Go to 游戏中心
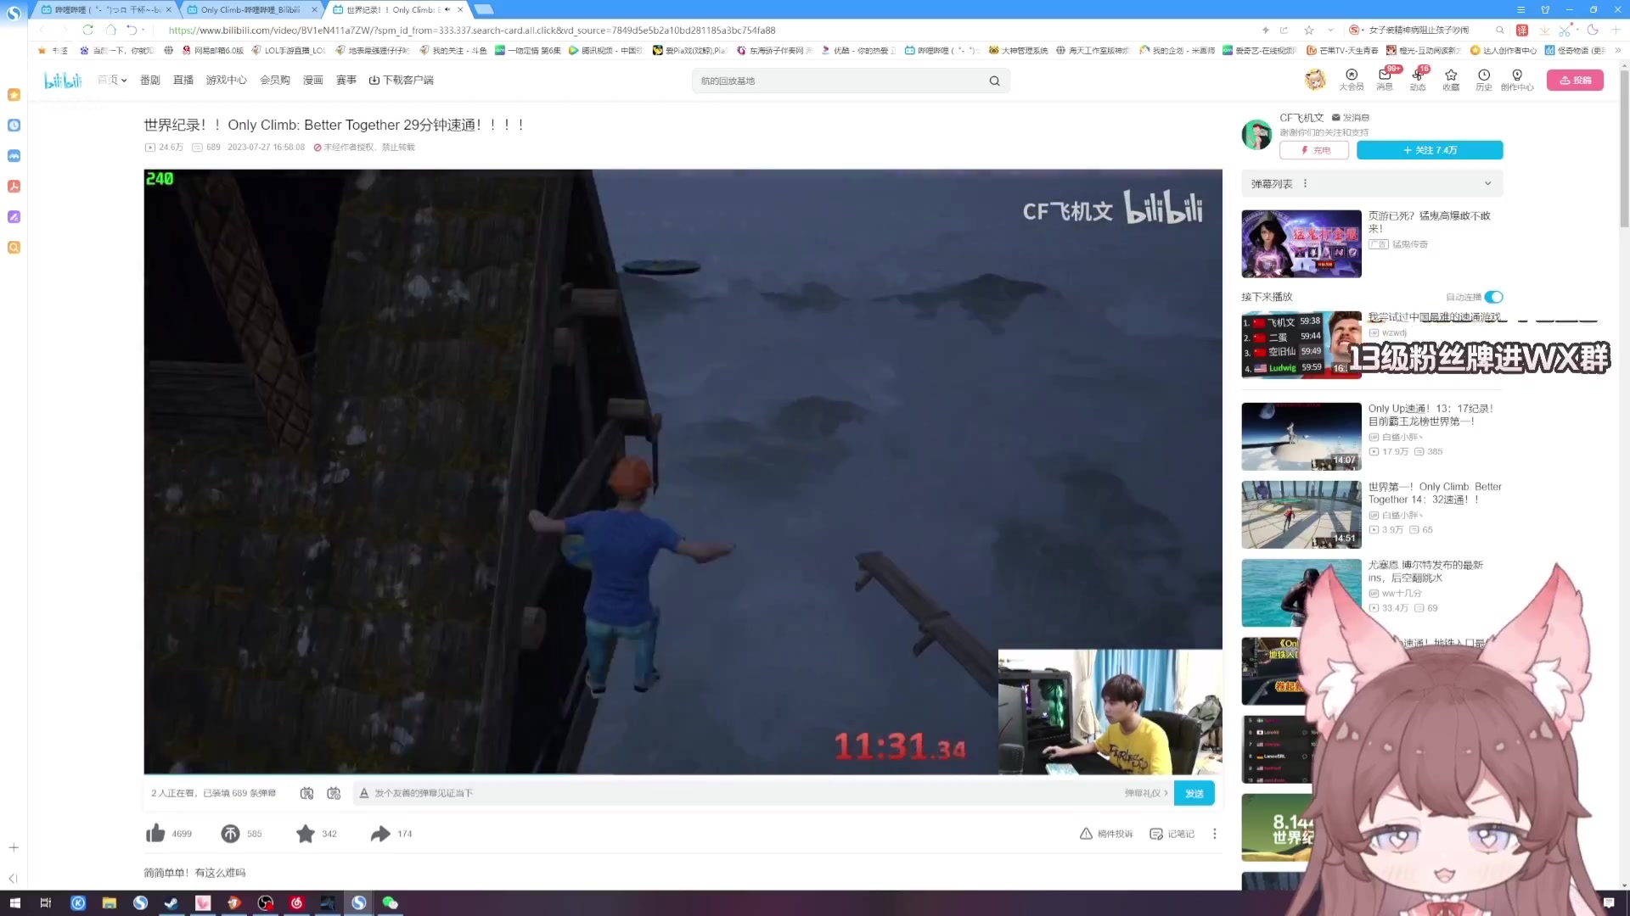1630x916 pixels. (x=227, y=80)
